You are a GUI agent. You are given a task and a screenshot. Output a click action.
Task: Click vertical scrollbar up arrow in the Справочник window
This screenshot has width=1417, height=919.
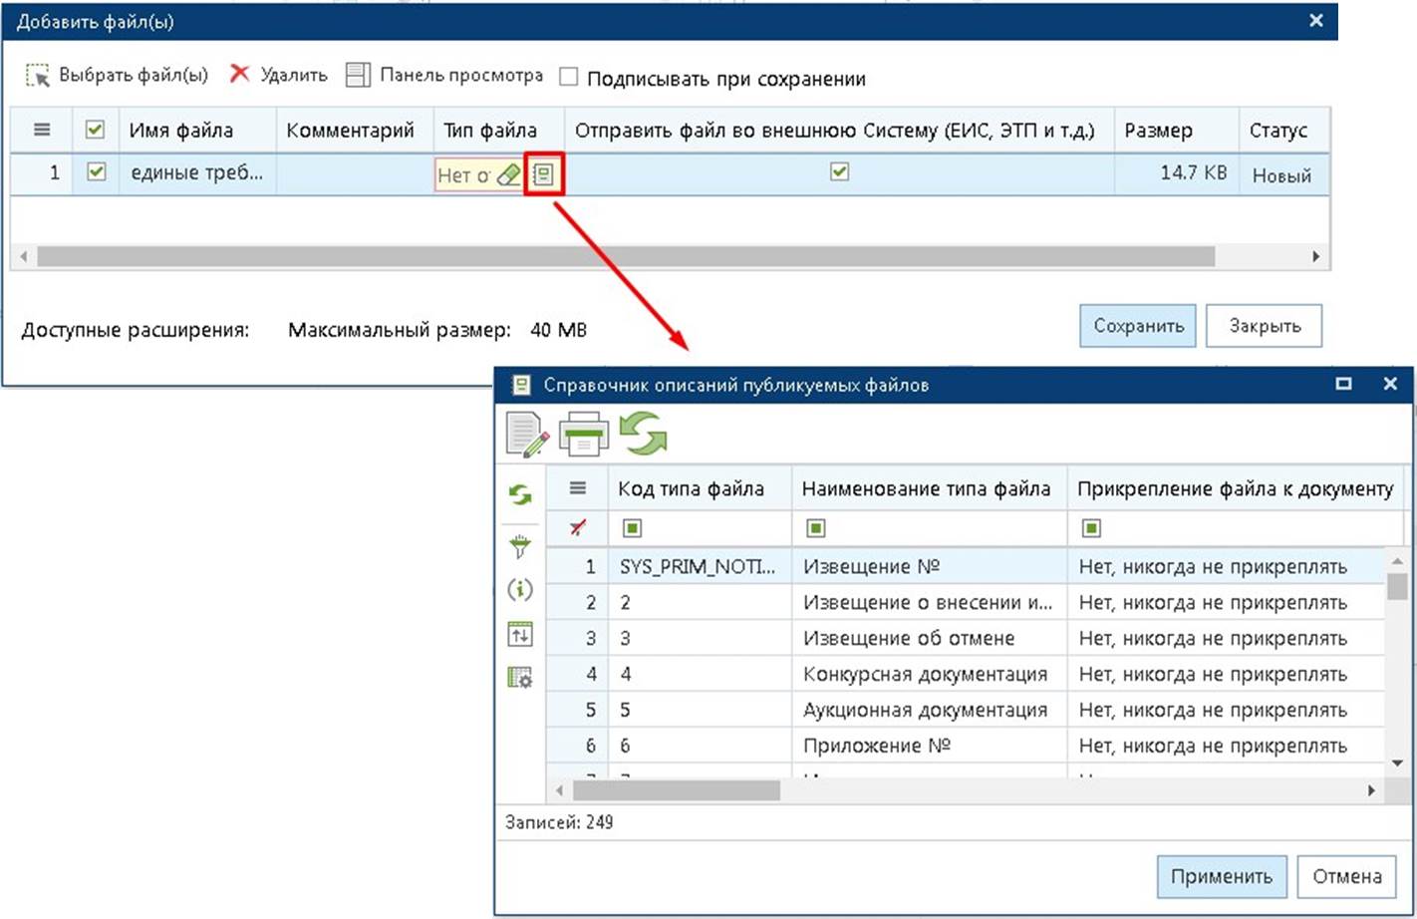(1396, 560)
